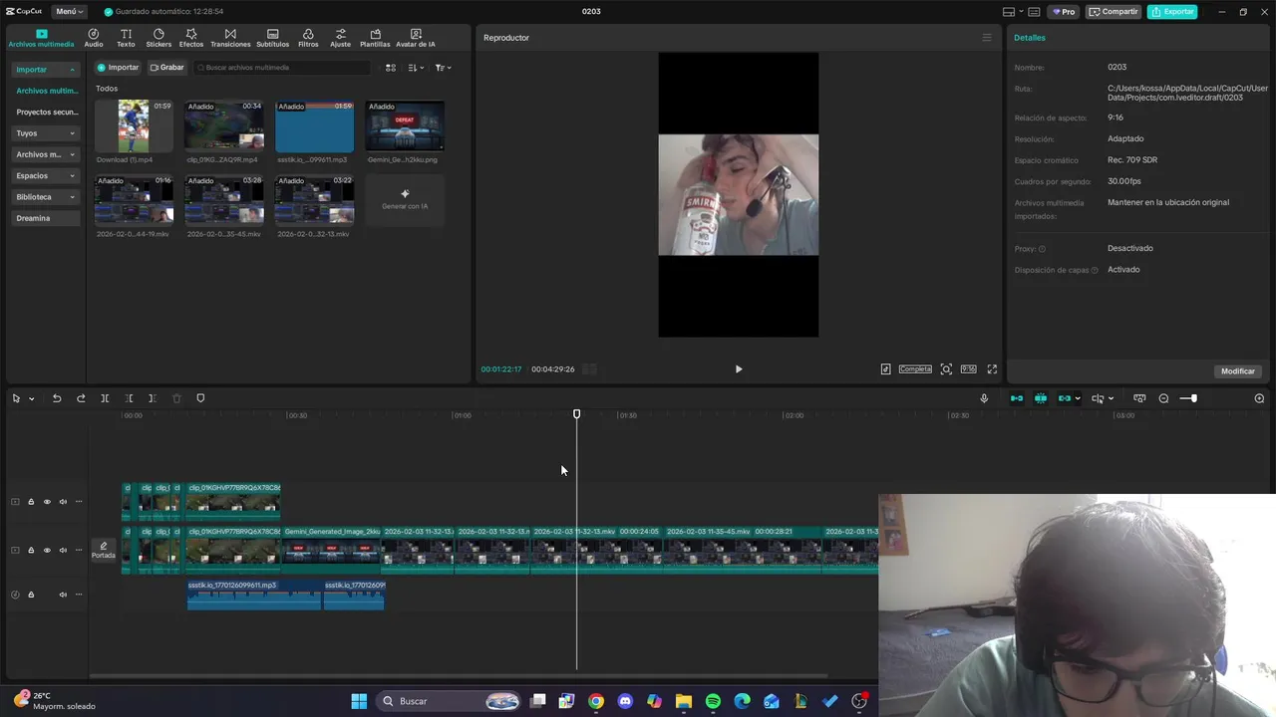Hide the top video track with eye icon

coord(47,502)
